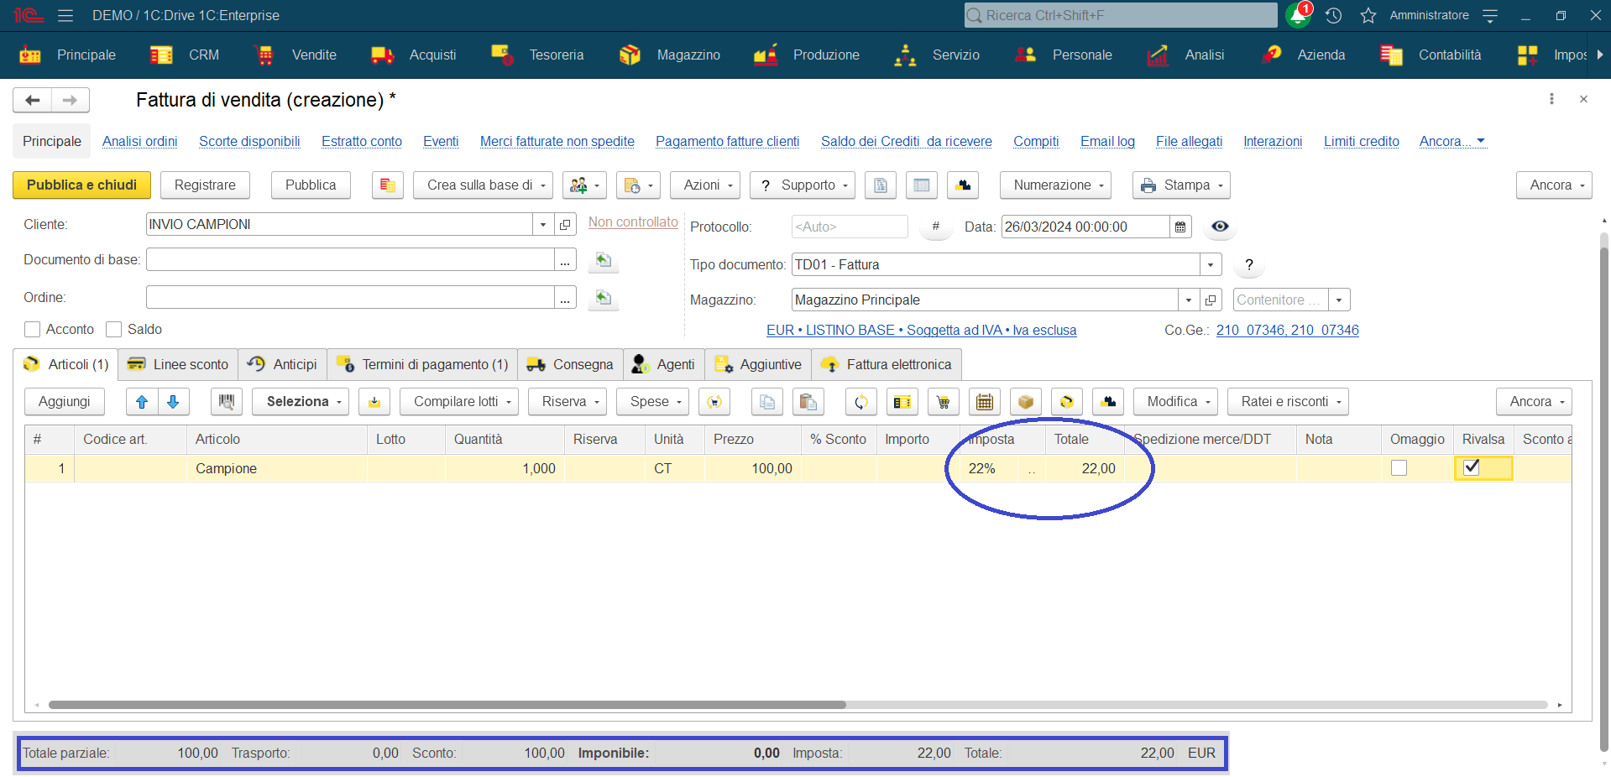Open the favorites star icon
1611x777 pixels.
pos(1368,15)
